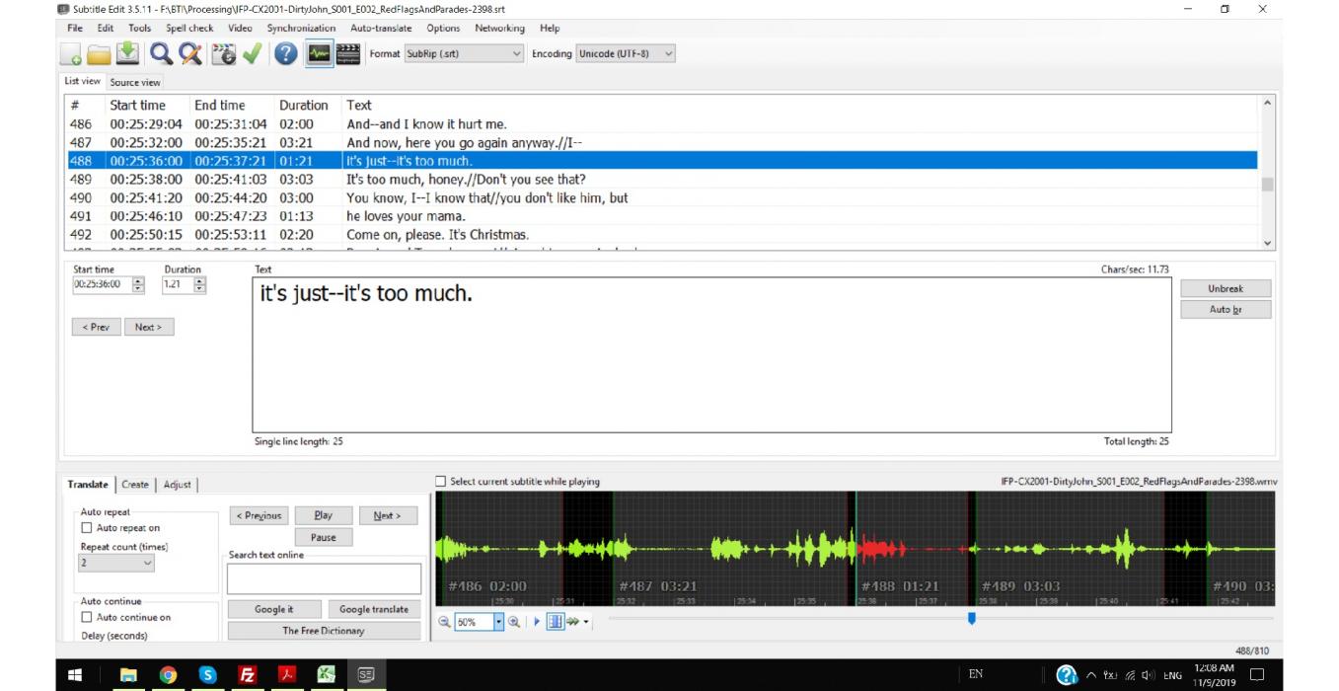Viewport: 1339px width, 691px height.
Task: Check Select current subtitle while playing
Action: point(441,482)
